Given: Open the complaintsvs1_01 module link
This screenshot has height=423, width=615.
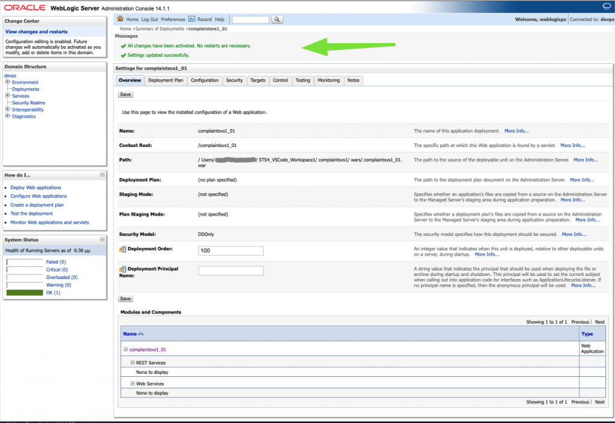Looking at the screenshot, I should (x=148, y=350).
